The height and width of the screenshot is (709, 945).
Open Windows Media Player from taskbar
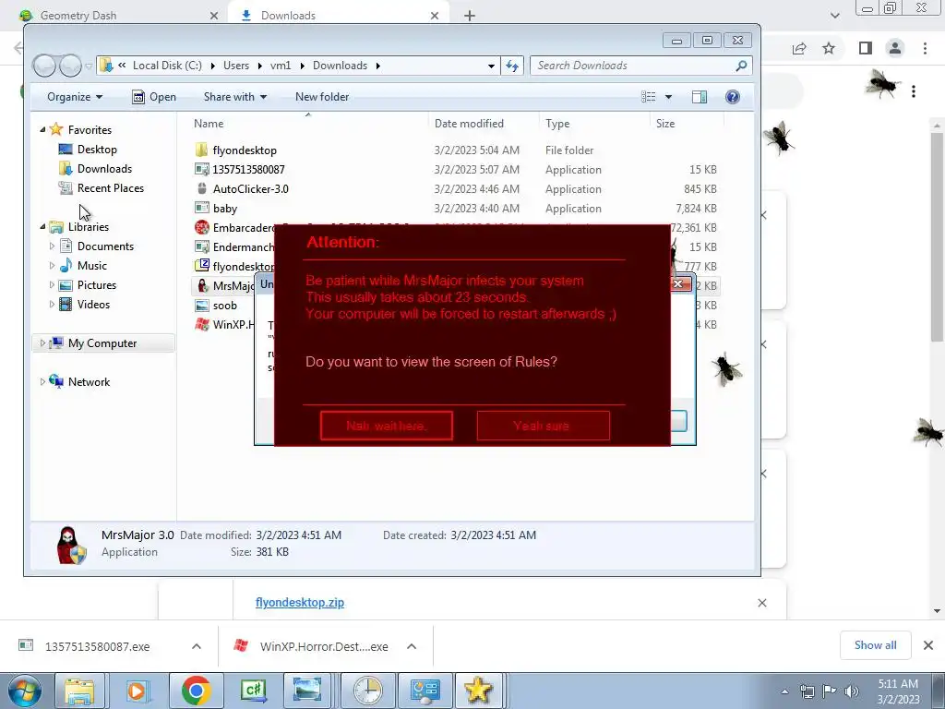pos(138,691)
